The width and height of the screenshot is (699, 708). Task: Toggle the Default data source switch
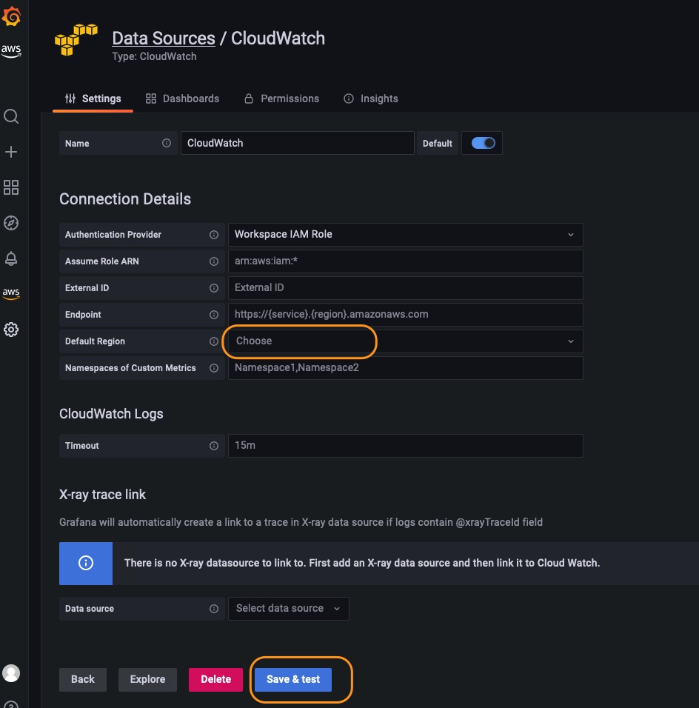coord(484,143)
